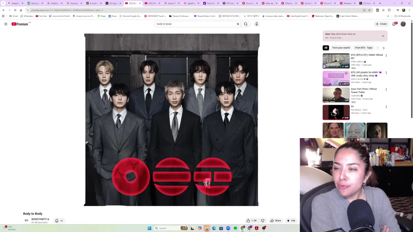The height and width of the screenshot is (232, 413).
Task: Select the 'From BTS - Topic' chip
Action: point(364,48)
